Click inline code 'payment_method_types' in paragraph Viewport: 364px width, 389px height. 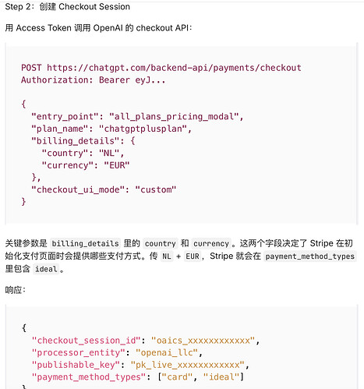[310, 256]
